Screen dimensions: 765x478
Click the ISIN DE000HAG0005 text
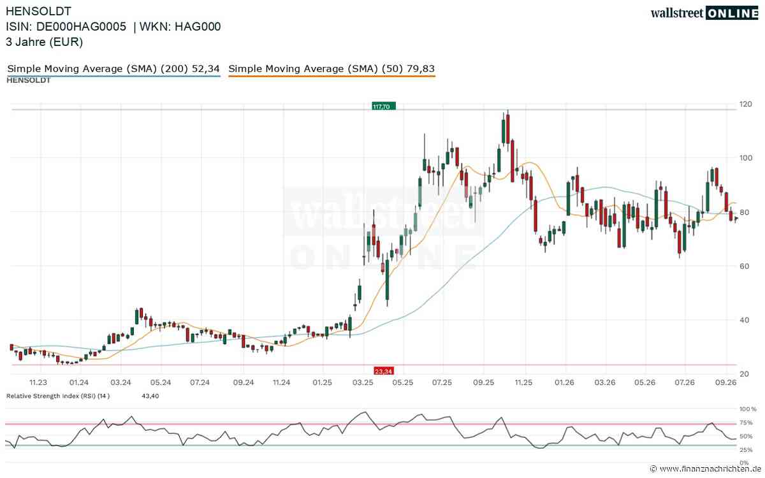pyautogui.click(x=66, y=27)
